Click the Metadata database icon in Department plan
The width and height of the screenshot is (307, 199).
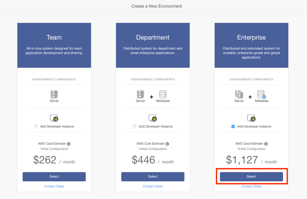(x=163, y=94)
